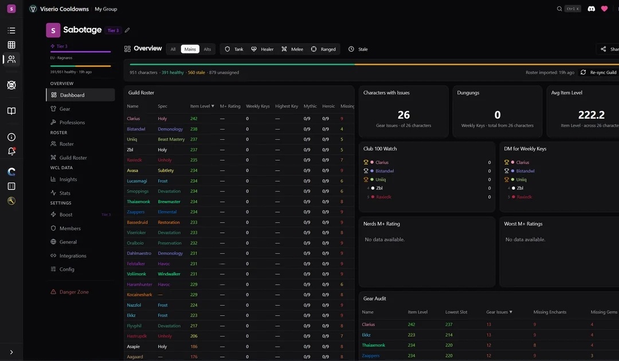Toggle the Healer role filter
Viewport: 619px width, 361px height.
pos(262,49)
